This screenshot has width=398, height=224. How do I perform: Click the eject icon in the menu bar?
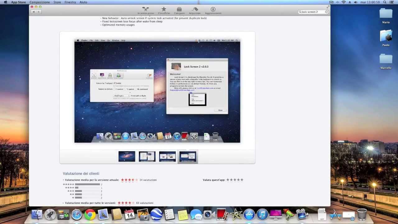pyautogui.click(x=350, y=2)
